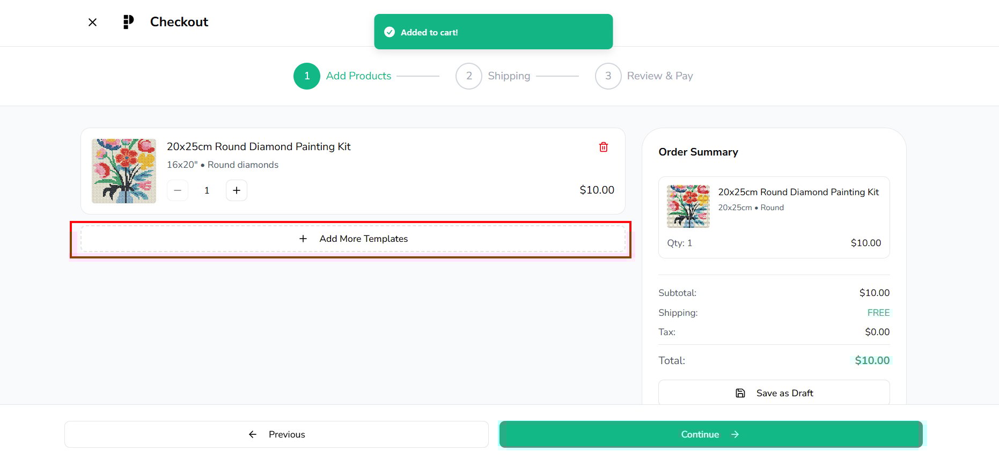Go to step 1 Add Products
The height and width of the screenshot is (459, 999).
pyautogui.click(x=307, y=76)
